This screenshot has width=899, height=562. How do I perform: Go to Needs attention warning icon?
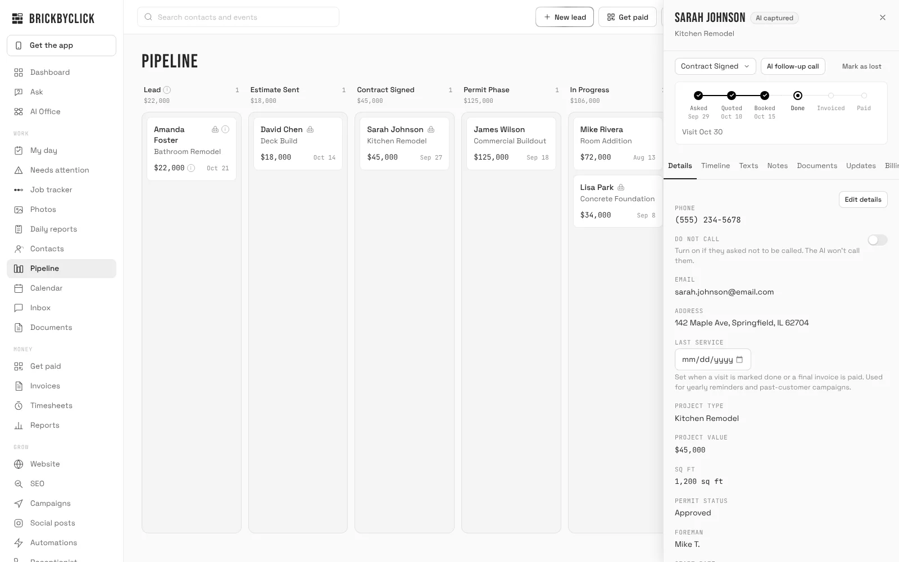19,170
